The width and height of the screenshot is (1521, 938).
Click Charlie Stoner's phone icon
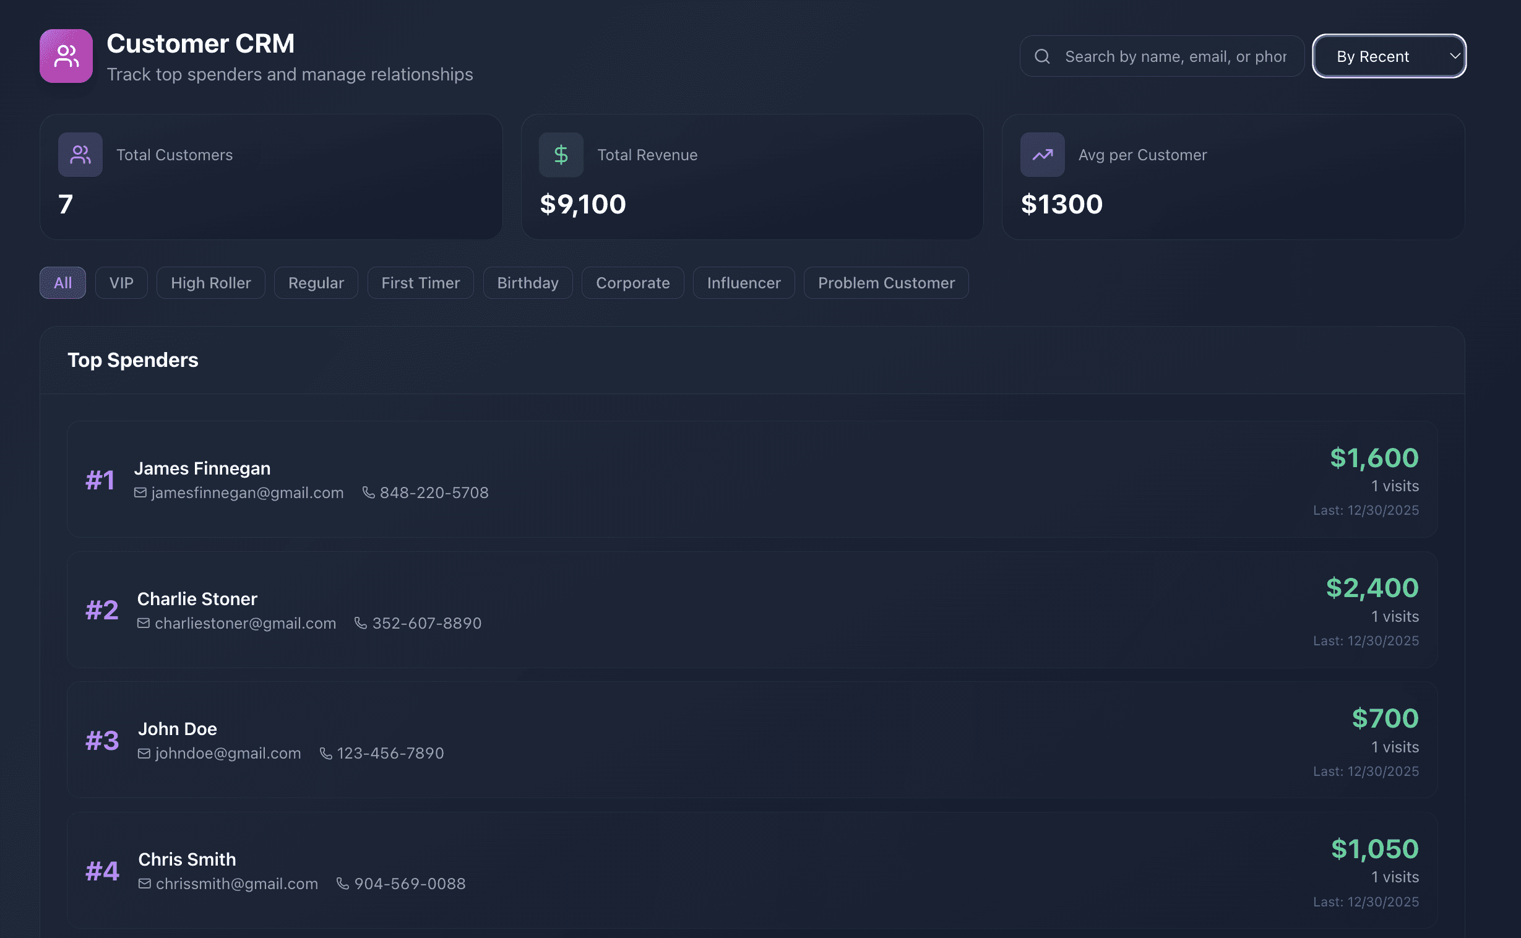pos(360,623)
